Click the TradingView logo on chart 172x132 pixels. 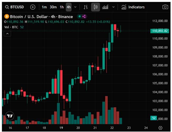pyautogui.click(x=10, y=116)
